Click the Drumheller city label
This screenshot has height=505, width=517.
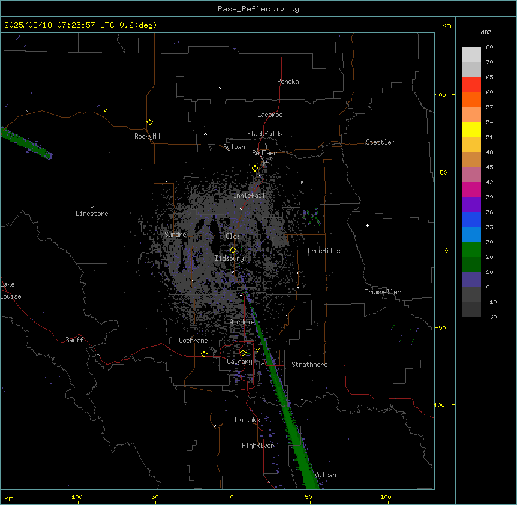(383, 292)
